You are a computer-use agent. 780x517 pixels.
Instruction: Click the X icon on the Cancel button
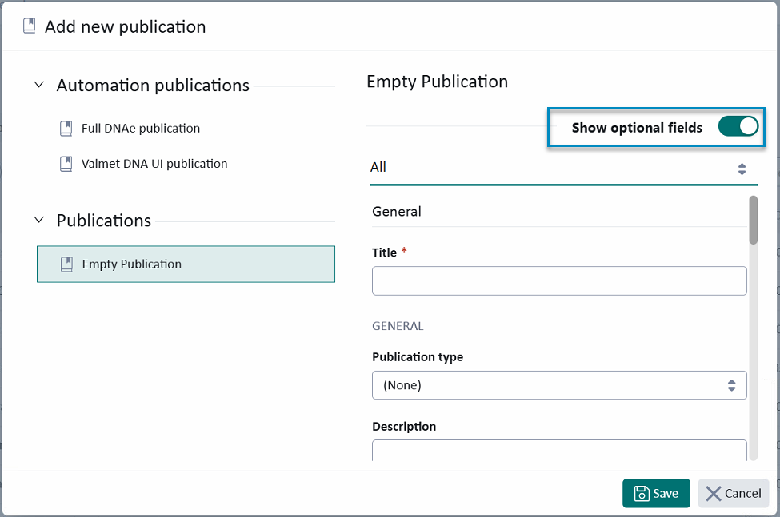(x=713, y=493)
